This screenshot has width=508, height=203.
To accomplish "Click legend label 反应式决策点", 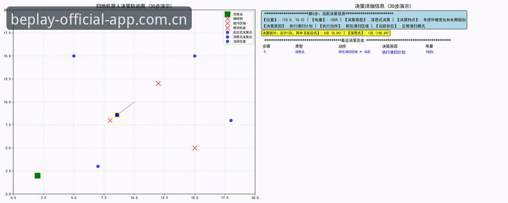I will pos(243,32).
